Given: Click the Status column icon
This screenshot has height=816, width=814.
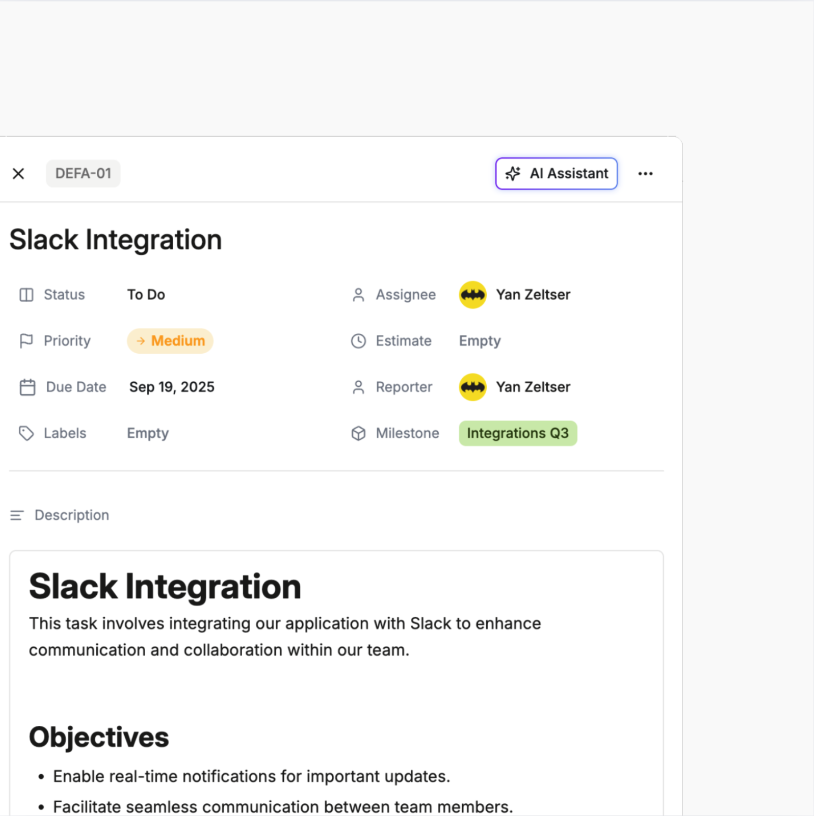Looking at the screenshot, I should pyautogui.click(x=26, y=295).
